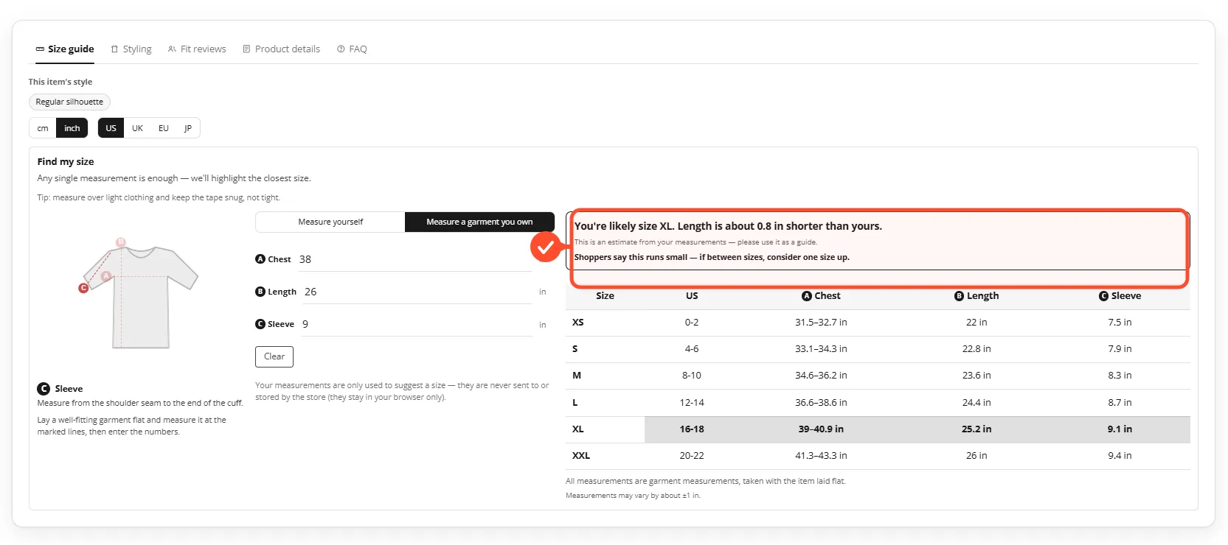Image resolution: width=1228 pixels, height=545 pixels.
Task: Choose US size system
Action: [111, 128]
